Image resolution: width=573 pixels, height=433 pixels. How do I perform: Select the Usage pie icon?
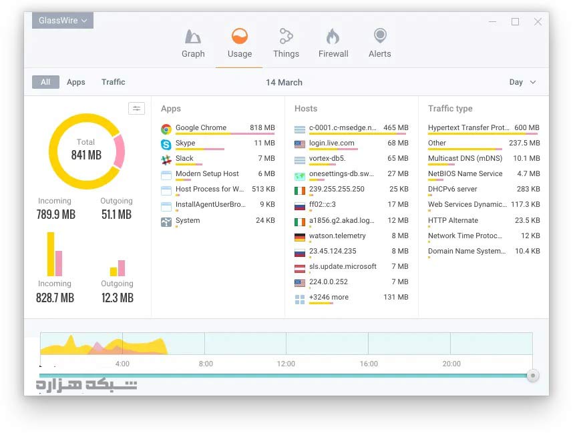pos(240,36)
